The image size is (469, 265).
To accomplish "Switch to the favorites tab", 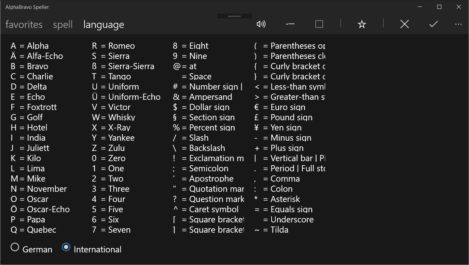I will (24, 25).
